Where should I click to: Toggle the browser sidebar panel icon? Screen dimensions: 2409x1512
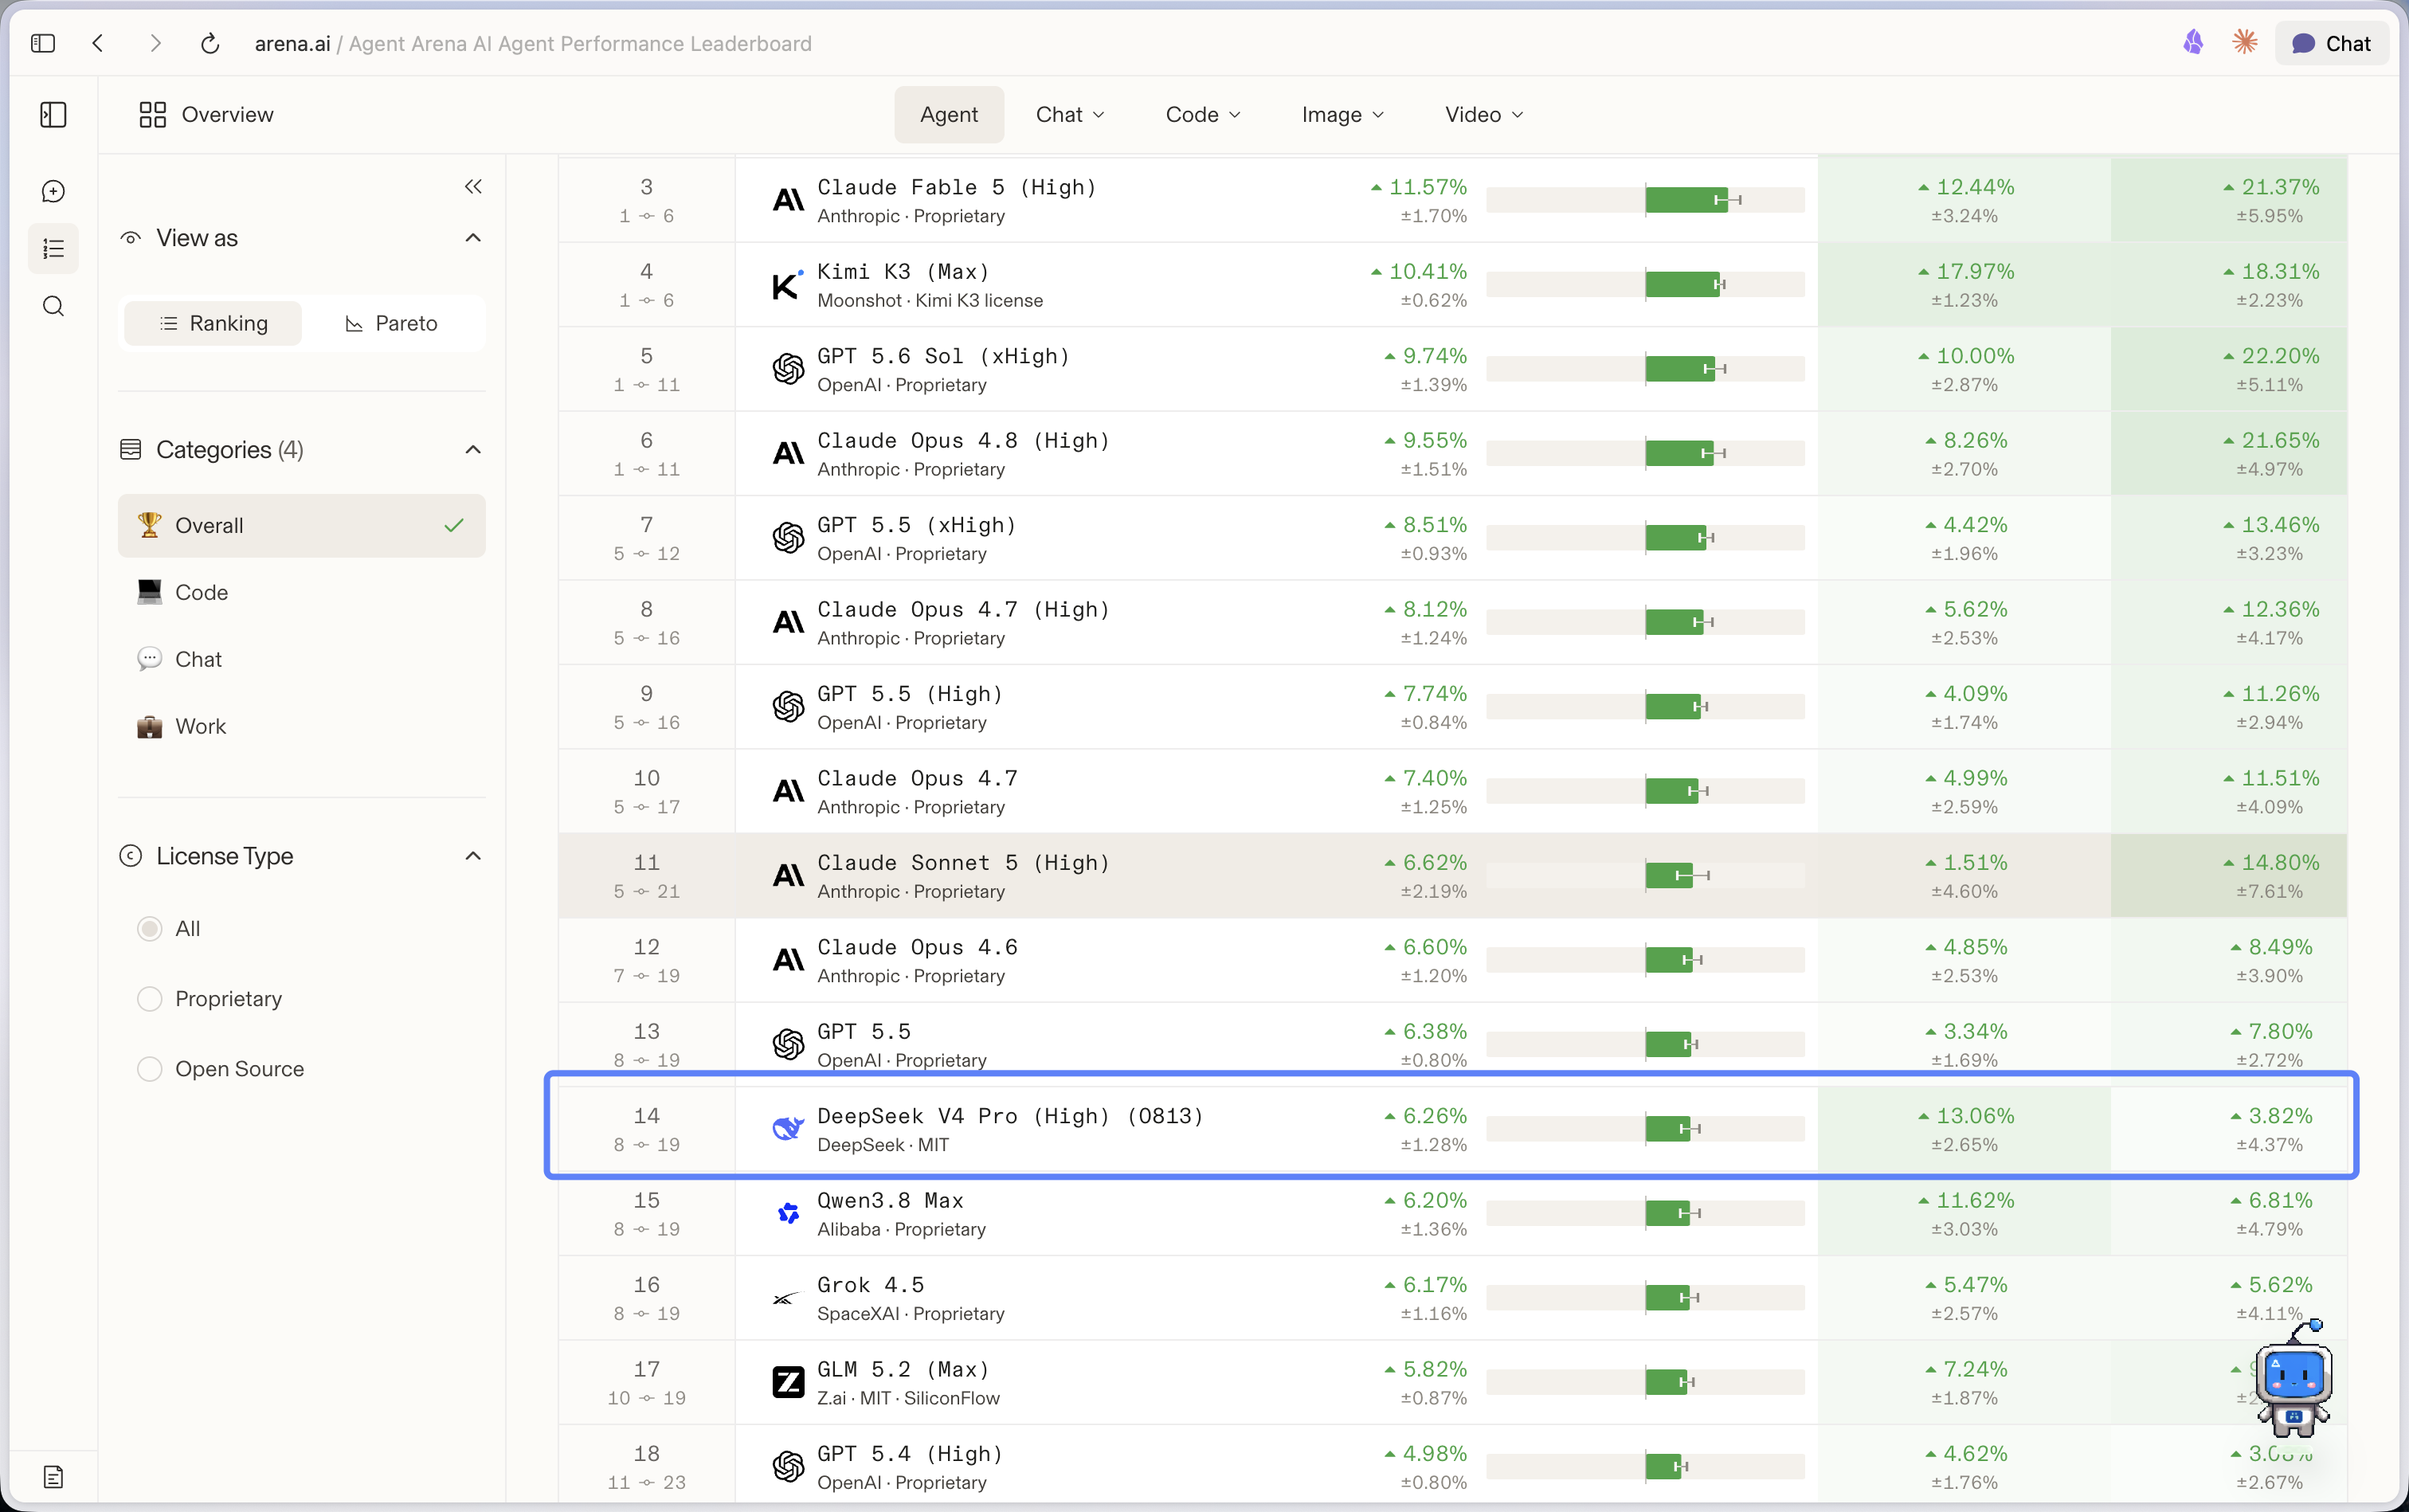[x=43, y=43]
